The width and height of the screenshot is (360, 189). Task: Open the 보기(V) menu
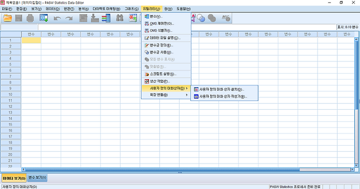[x=36, y=8]
